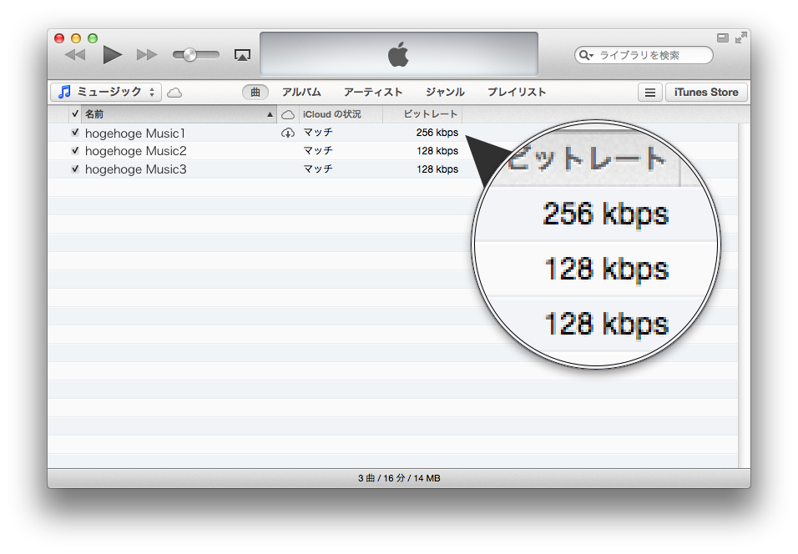
Task: Click マッチ status of hogehoge Music1
Action: click(318, 133)
